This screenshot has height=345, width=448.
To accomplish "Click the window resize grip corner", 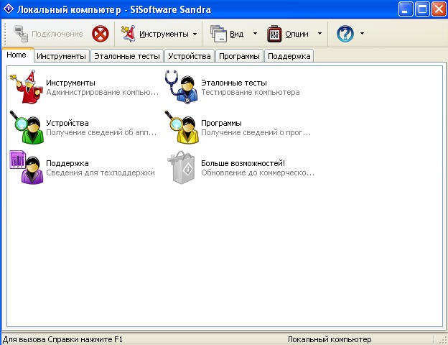I will click(442, 340).
